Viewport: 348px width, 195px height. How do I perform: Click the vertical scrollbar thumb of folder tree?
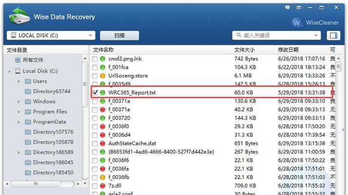point(85,84)
